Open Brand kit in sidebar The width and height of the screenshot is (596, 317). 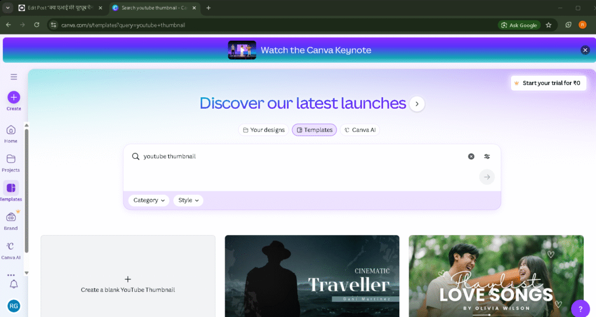(x=10, y=222)
